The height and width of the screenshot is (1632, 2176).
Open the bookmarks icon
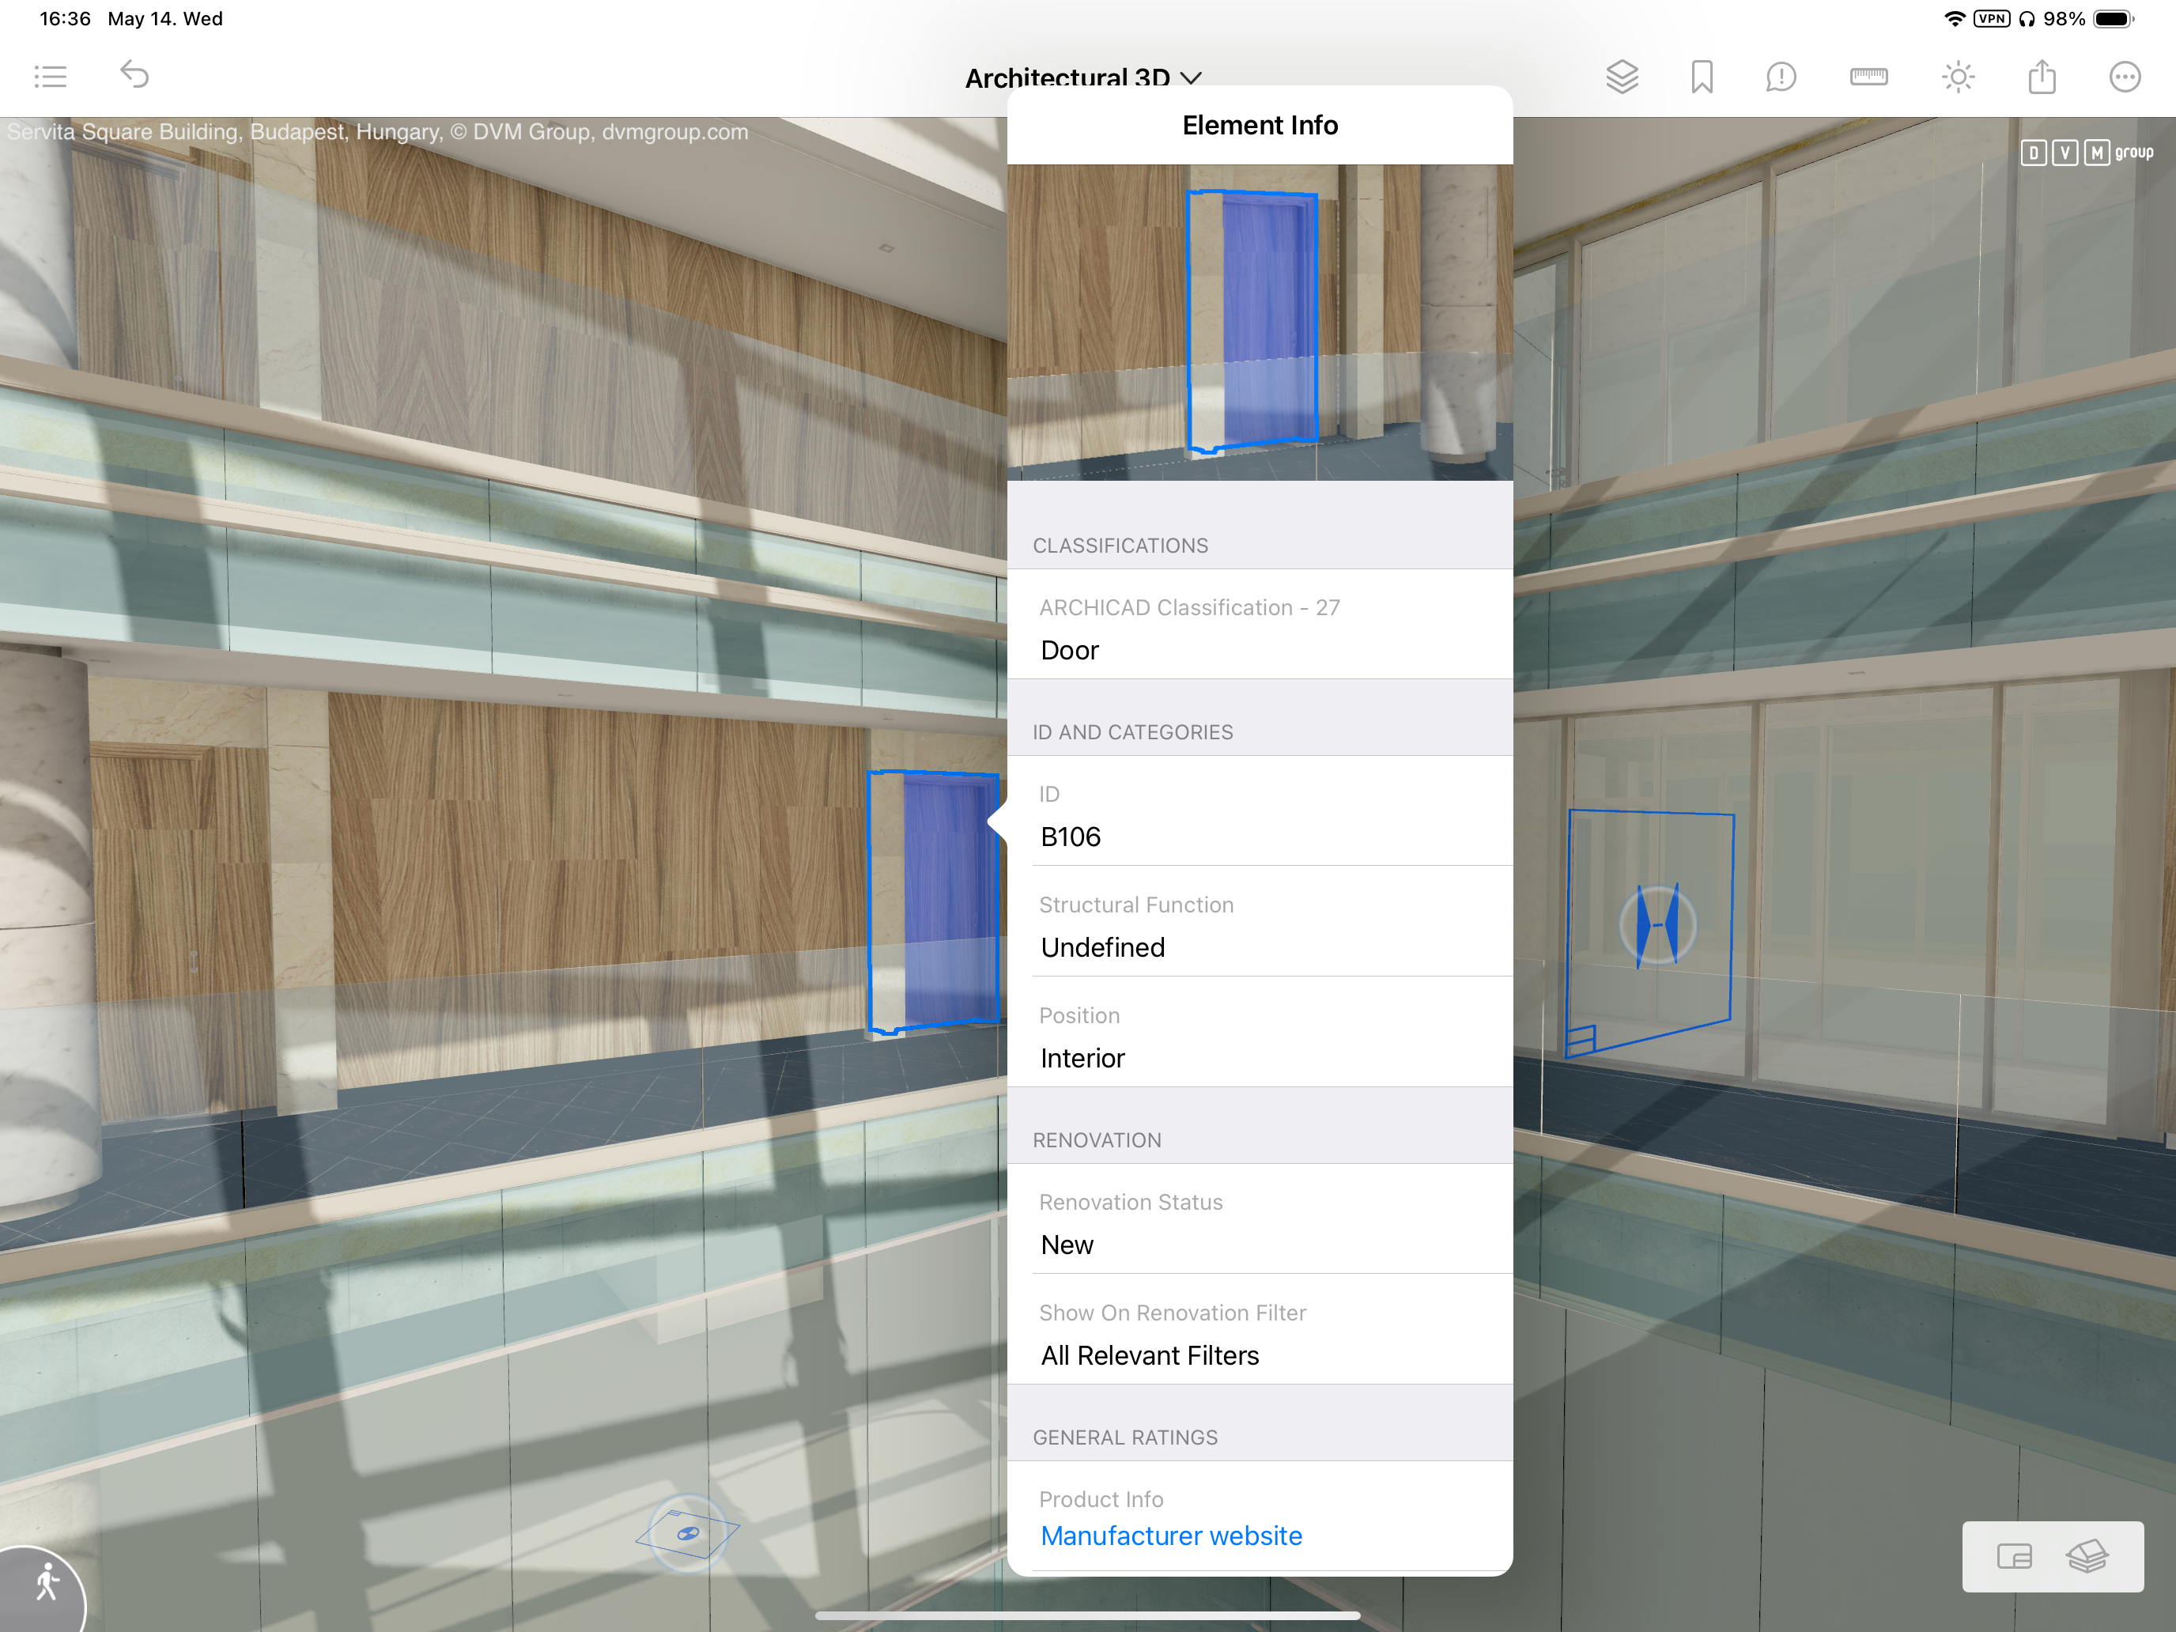(1701, 77)
